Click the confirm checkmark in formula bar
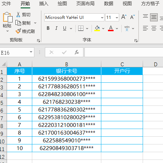The image size is (163, 163). point(64,52)
